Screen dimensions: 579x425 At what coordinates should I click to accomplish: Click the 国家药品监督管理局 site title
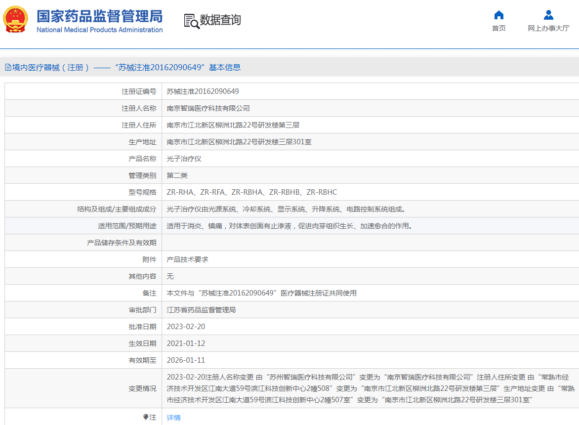tap(99, 17)
